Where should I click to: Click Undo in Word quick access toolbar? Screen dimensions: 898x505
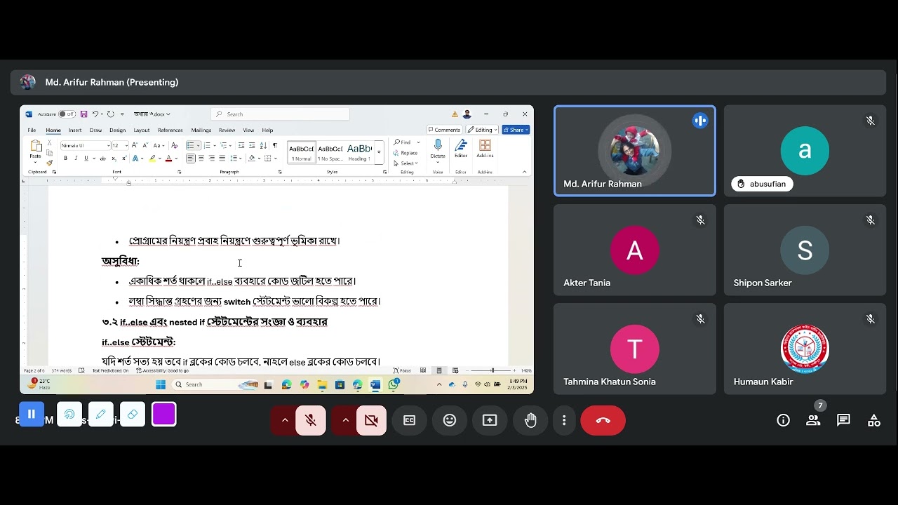(95, 114)
